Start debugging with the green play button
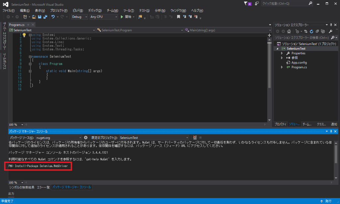The image size is (340, 204). click(x=122, y=17)
